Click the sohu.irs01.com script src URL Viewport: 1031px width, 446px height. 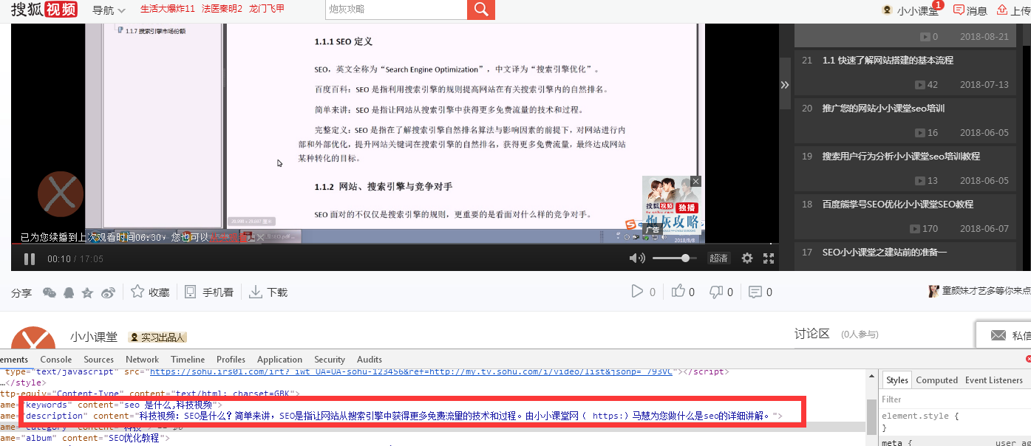pyautogui.click(x=411, y=371)
